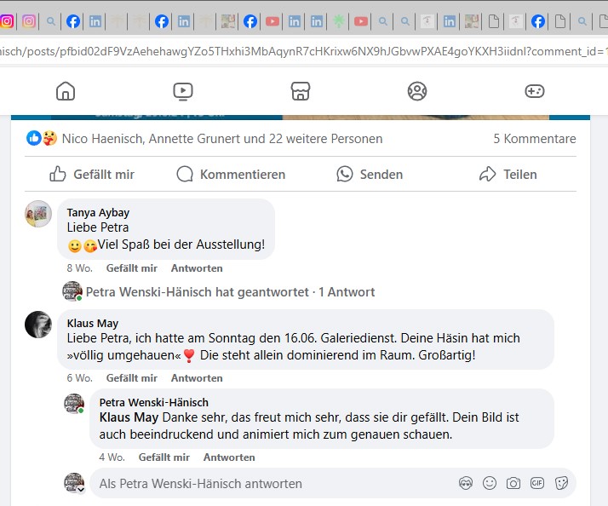608x506 pixels.
Task: Open the Gaming controller icon
Action: (533, 91)
